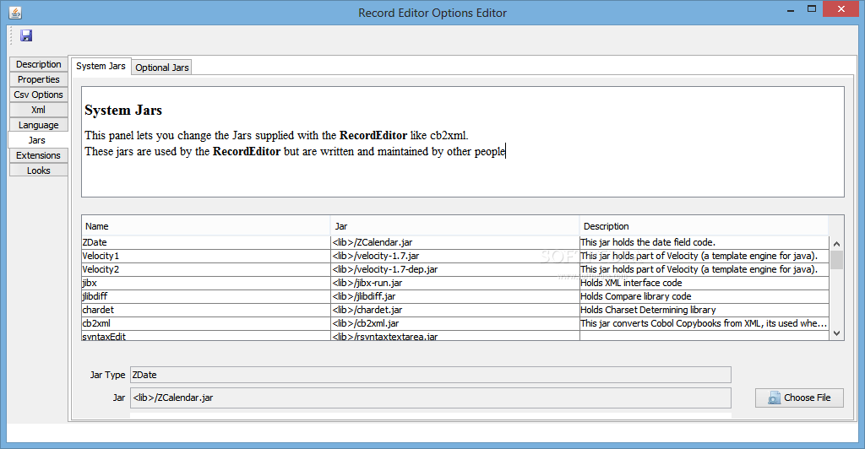Select the Velocity2 name cell
Image resolution: width=865 pixels, height=449 pixels.
(206, 269)
